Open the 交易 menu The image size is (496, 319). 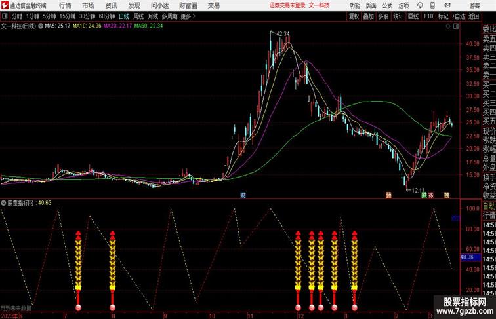coord(214,5)
